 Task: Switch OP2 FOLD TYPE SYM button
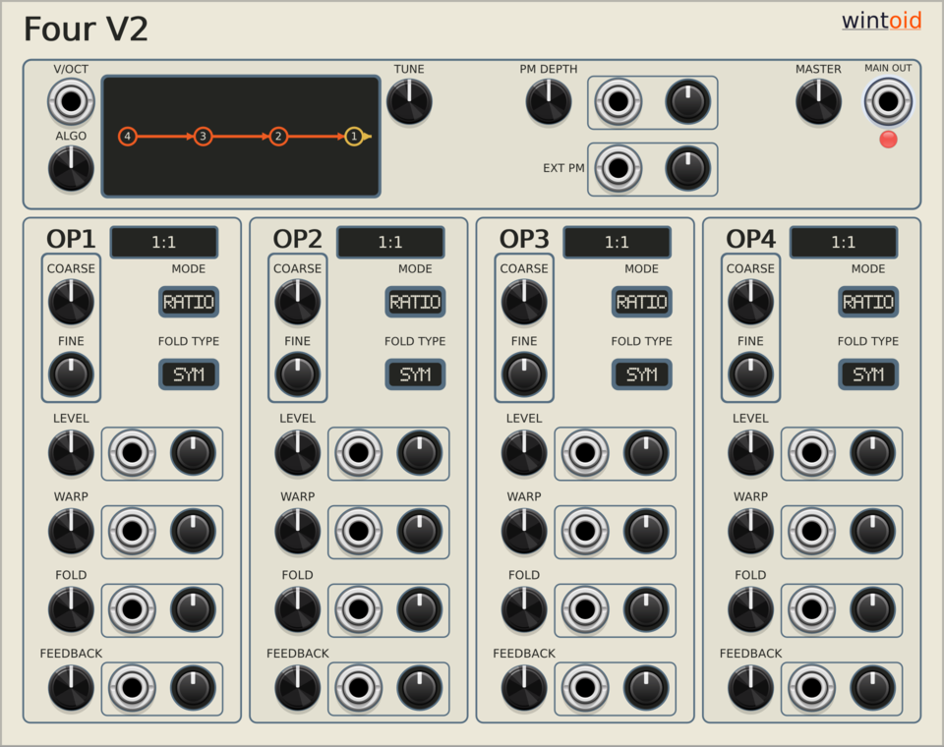point(415,374)
